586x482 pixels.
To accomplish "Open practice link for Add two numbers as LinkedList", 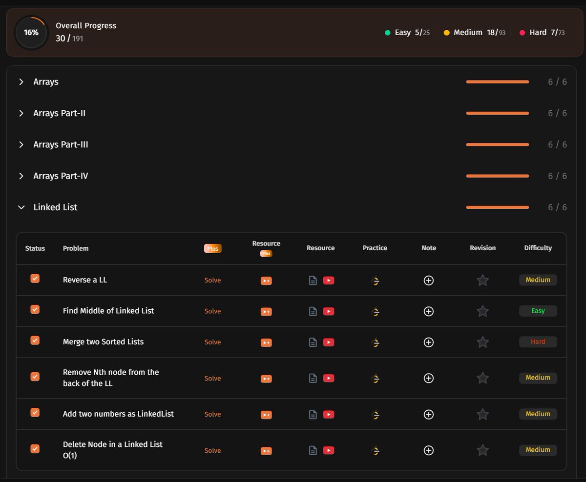I will [x=375, y=415].
